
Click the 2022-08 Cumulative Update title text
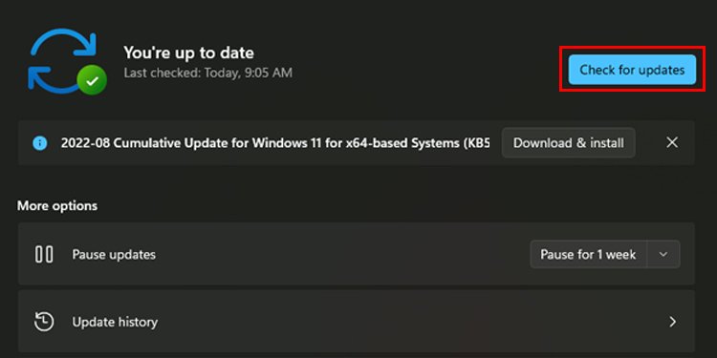coord(274,143)
